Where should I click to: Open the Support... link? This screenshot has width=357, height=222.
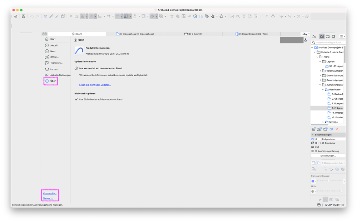[x=48, y=198]
